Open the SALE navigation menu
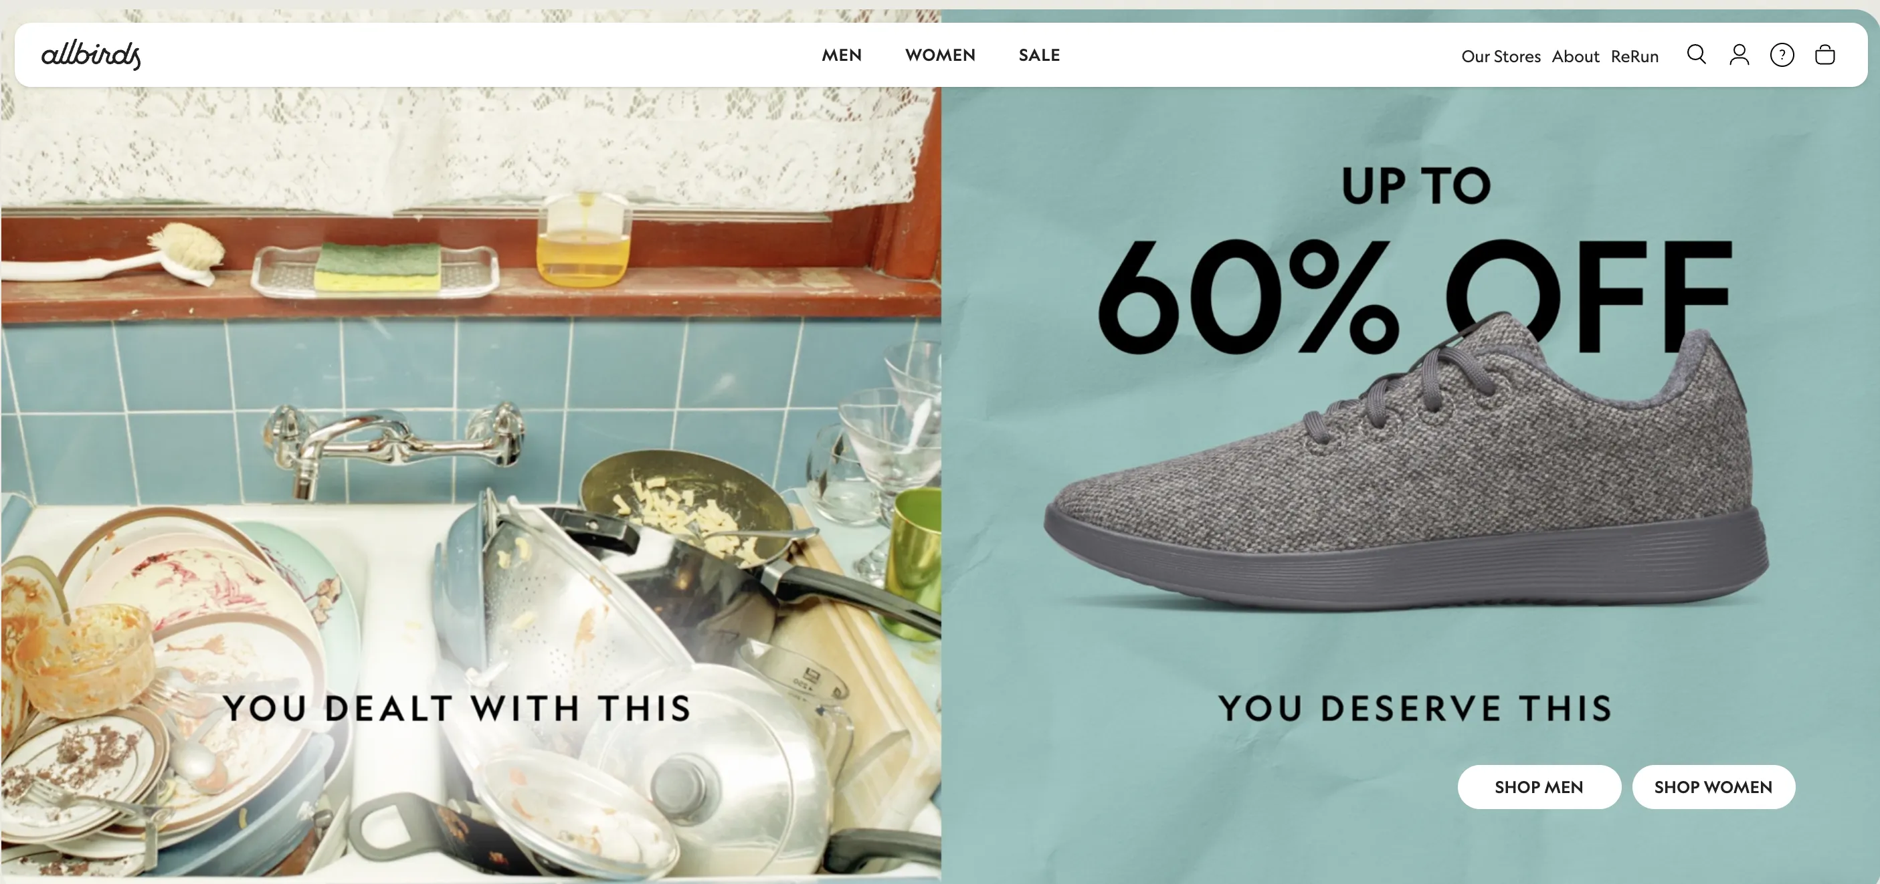Screen dimensions: 1880x884 [1039, 55]
